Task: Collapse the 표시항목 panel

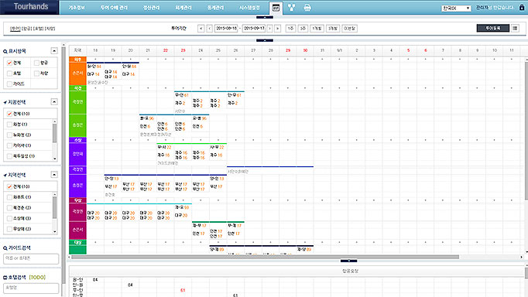Action: point(54,51)
